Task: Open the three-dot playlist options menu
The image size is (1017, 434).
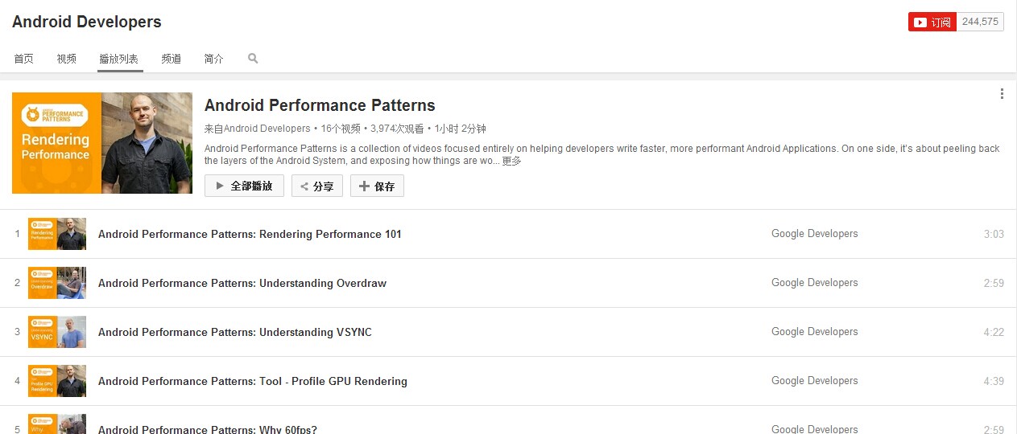Action: (x=1002, y=94)
